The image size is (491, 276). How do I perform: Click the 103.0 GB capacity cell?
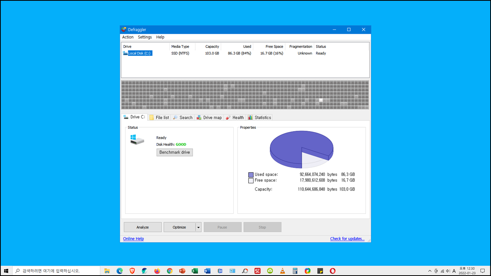pos(212,53)
